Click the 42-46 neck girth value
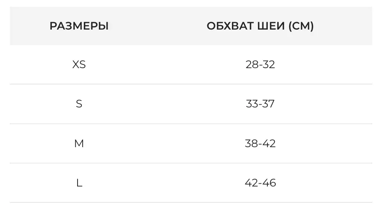382x211 pixels. tap(260, 183)
